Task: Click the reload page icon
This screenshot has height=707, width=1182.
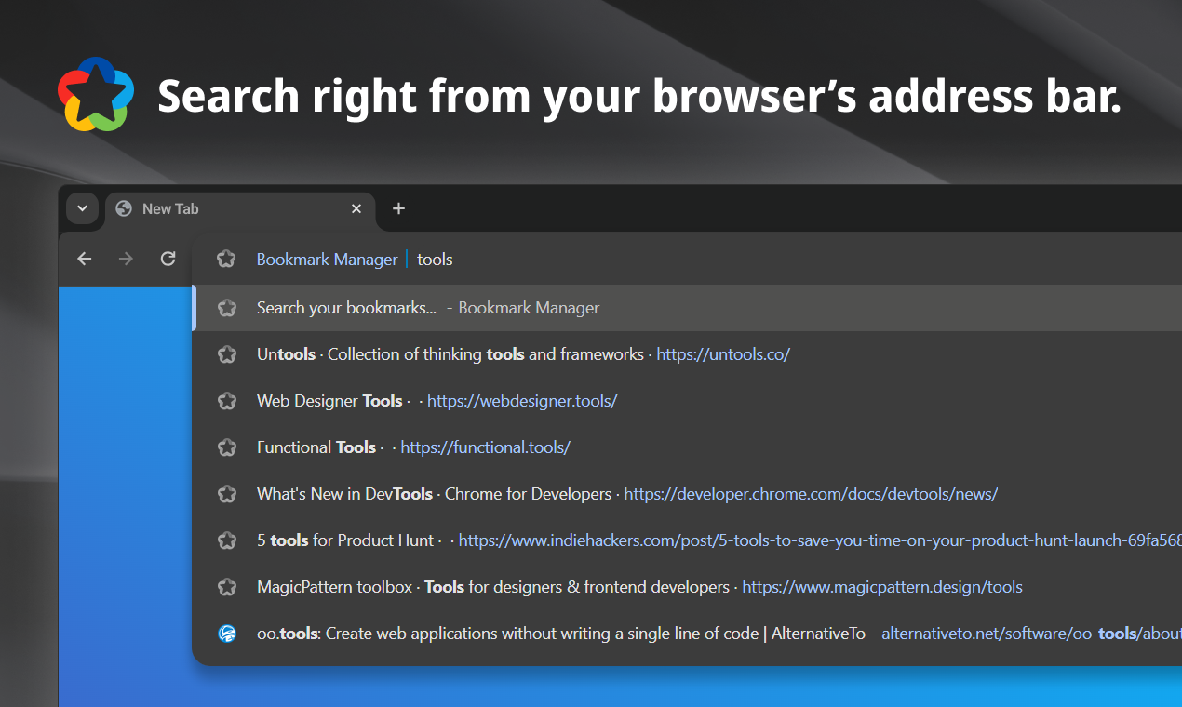Action: (168, 259)
